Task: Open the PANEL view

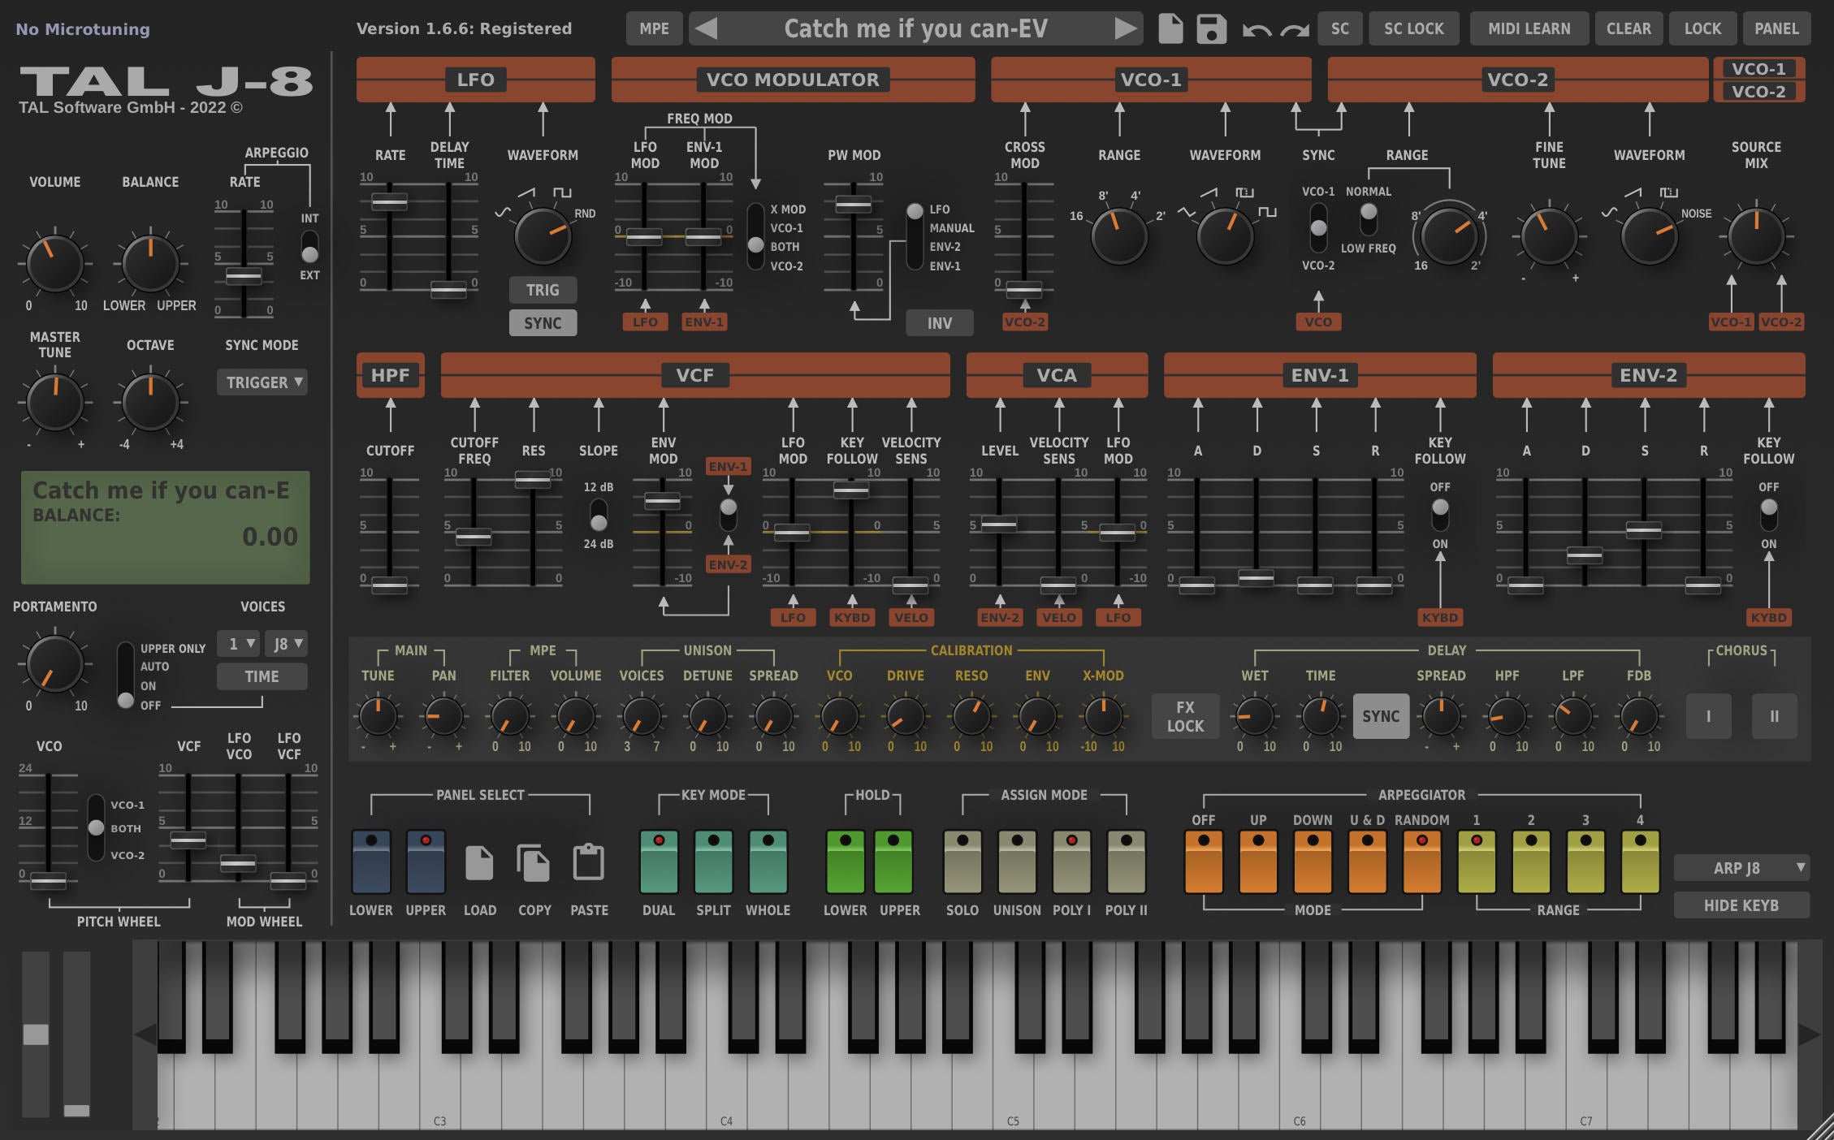Action: tap(1776, 28)
